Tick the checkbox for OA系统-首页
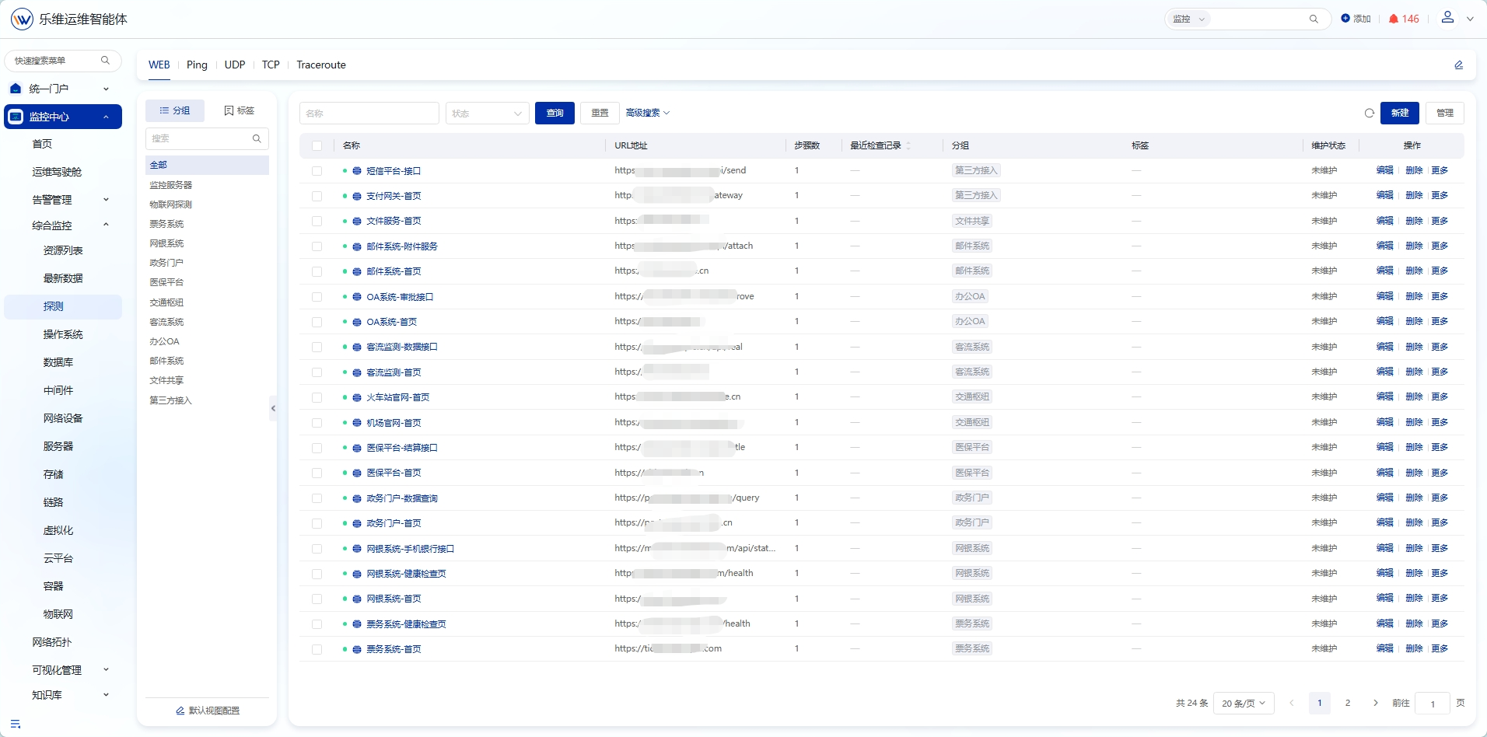This screenshot has width=1487, height=737. click(x=317, y=322)
